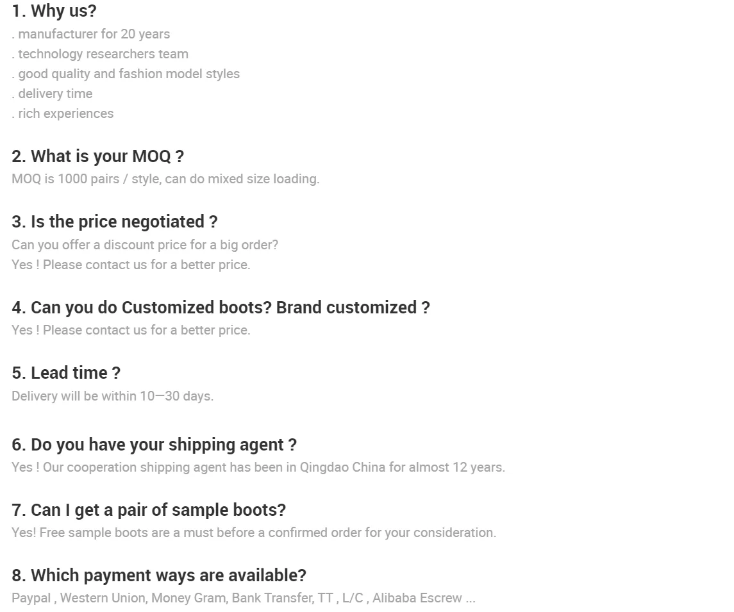Click the "What is your MOQ ?" heading
Viewport: 734px width, 612px height.
tap(97, 156)
